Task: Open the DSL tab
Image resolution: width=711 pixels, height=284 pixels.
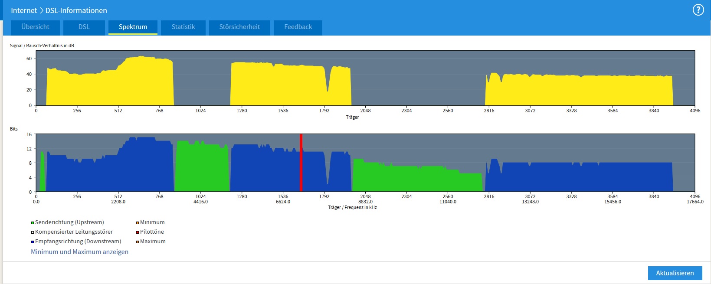Action: point(84,27)
